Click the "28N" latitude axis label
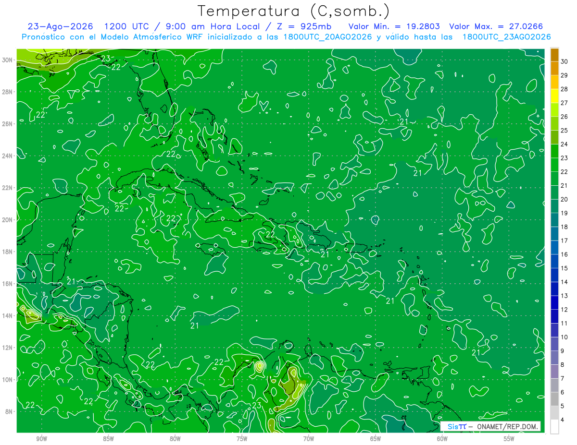The width and height of the screenshot is (577, 445). (x=7, y=92)
